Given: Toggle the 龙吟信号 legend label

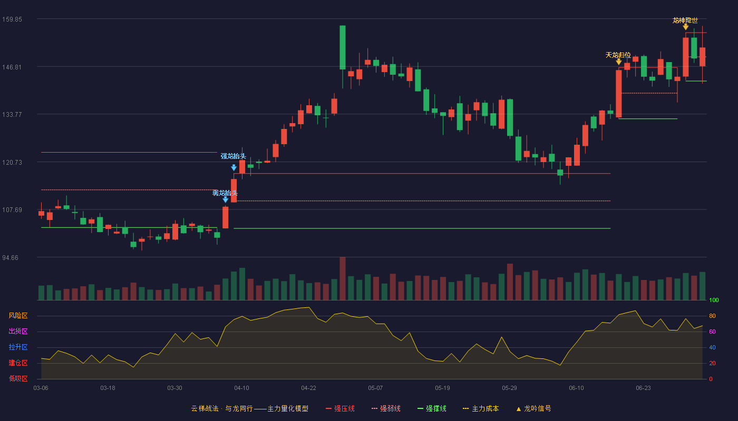Looking at the screenshot, I should pyautogui.click(x=537, y=408).
